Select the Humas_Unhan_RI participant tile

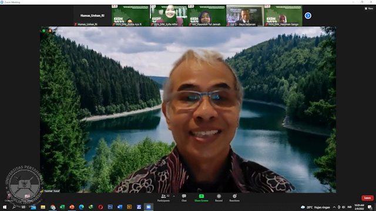[92, 16]
